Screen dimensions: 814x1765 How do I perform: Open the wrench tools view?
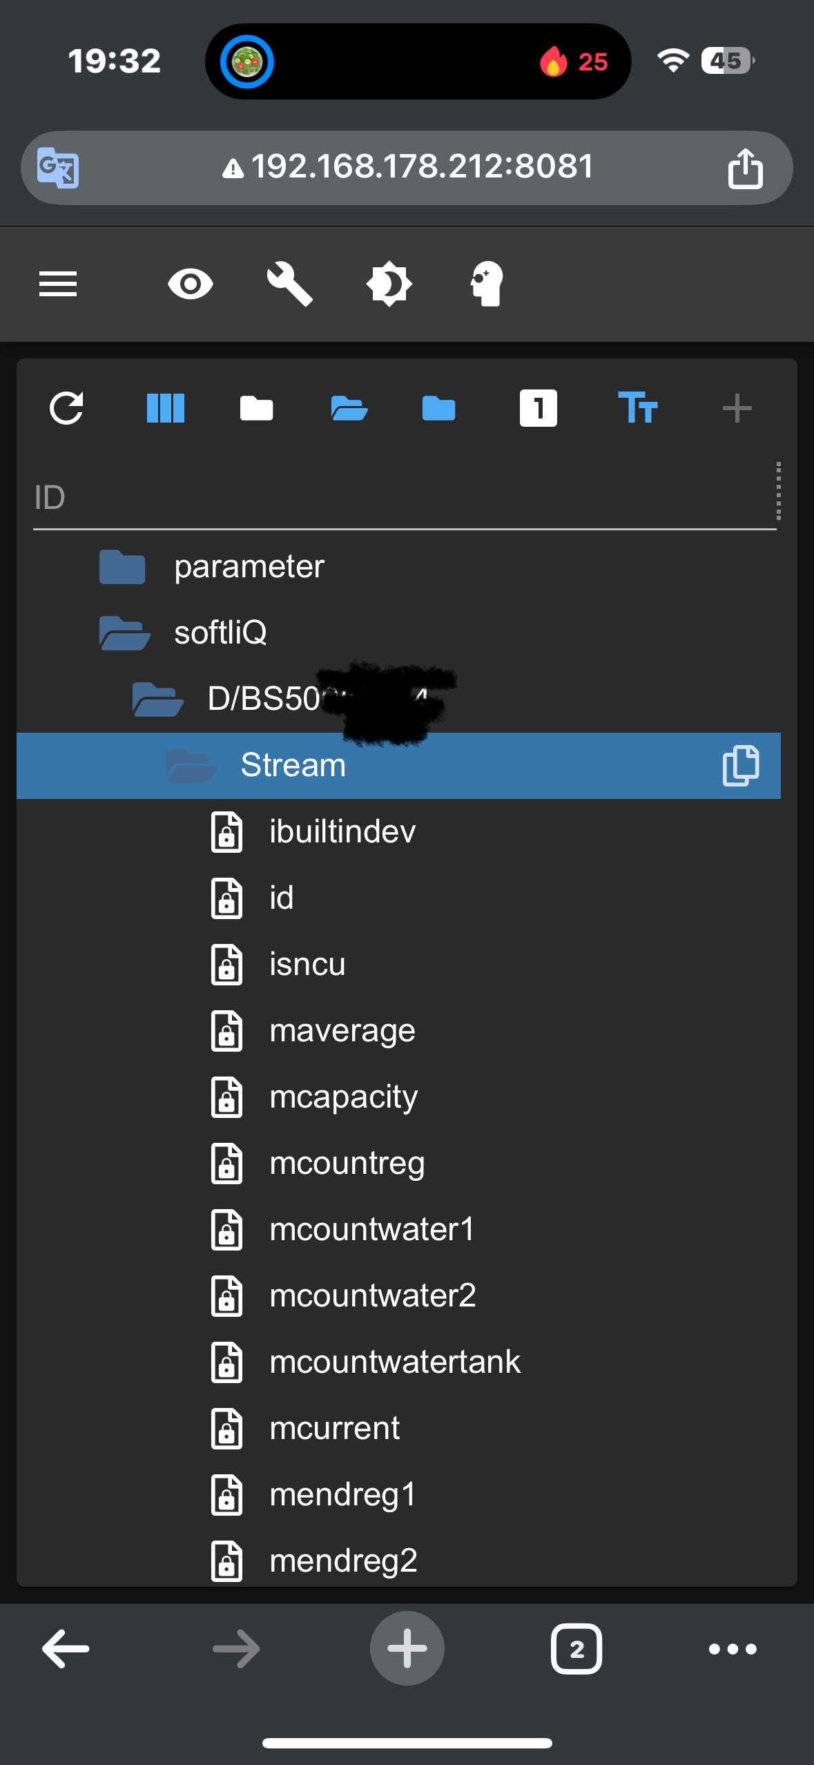click(290, 284)
